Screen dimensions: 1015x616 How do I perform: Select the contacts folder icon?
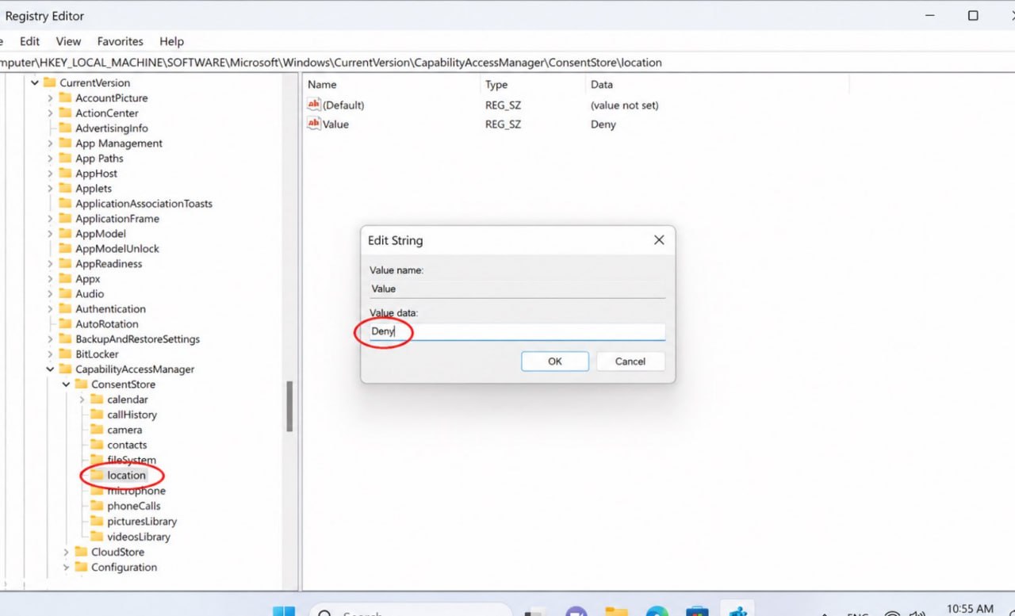click(x=97, y=445)
